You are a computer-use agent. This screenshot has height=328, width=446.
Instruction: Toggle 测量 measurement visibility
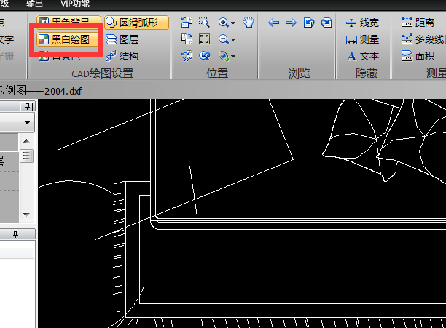point(362,39)
